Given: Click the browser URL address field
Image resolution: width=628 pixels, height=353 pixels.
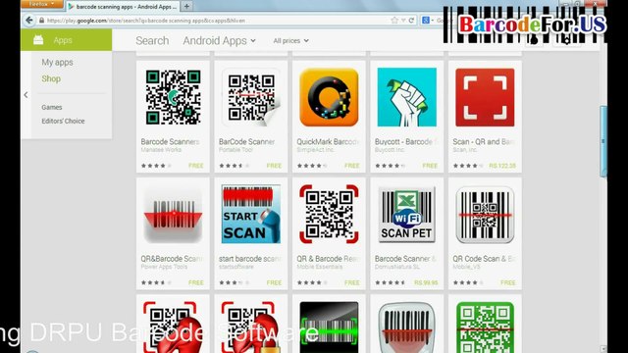Looking at the screenshot, I should (216, 21).
